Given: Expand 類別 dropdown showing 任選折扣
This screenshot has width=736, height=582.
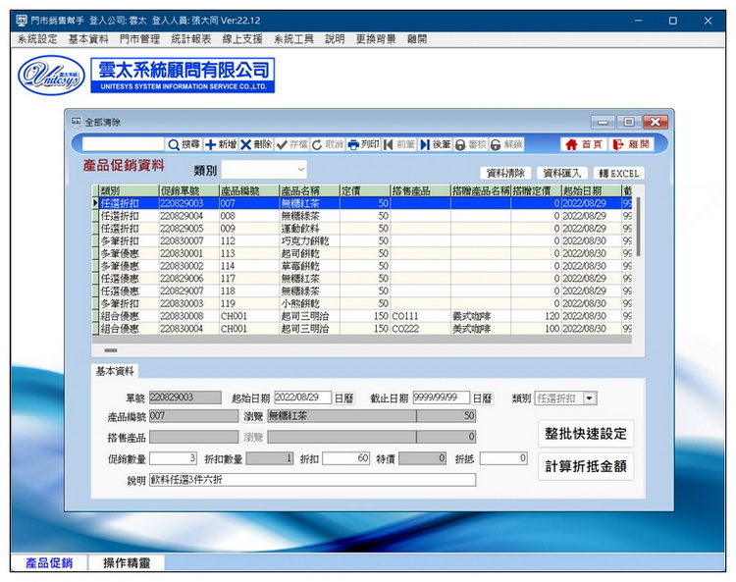Looking at the screenshot, I should click(x=589, y=398).
